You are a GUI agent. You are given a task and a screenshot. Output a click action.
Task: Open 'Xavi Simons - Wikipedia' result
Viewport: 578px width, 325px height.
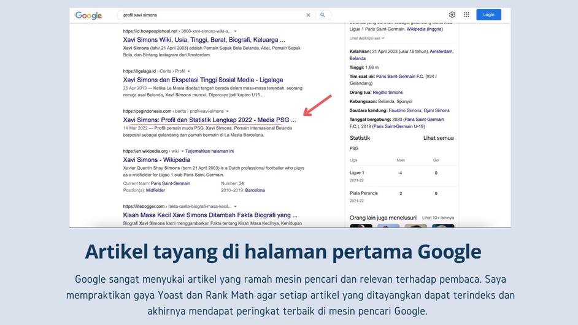click(x=156, y=159)
